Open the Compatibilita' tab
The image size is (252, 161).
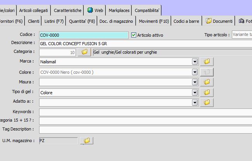147,10
